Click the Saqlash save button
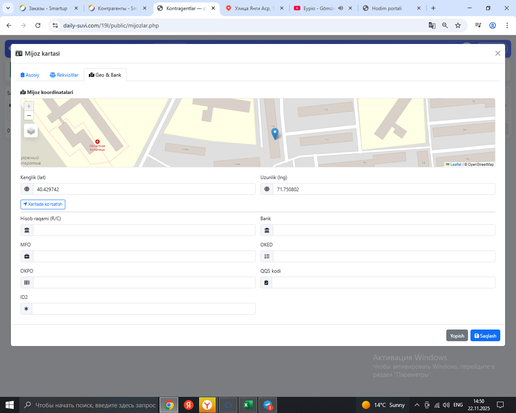The image size is (516, 413). point(485,336)
